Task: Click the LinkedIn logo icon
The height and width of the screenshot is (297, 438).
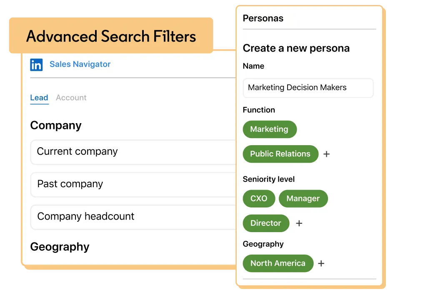Action: click(36, 65)
